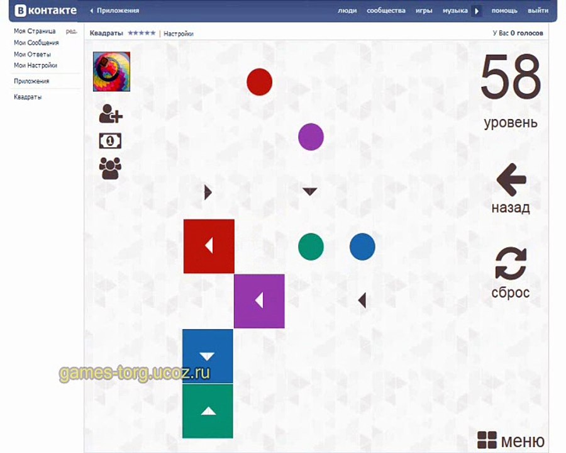Click the dark down-pointing arrow marker

pos(309,191)
